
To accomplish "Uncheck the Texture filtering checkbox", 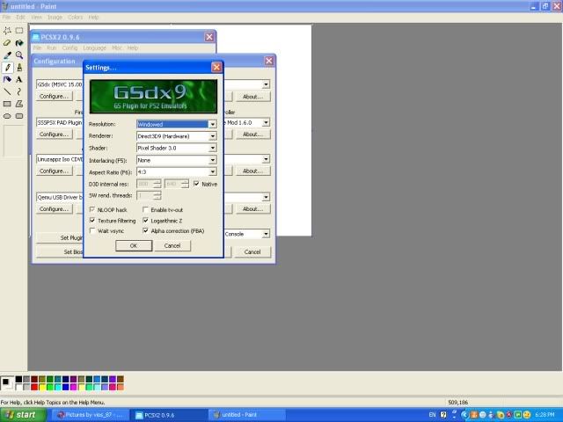I will 92,221.
